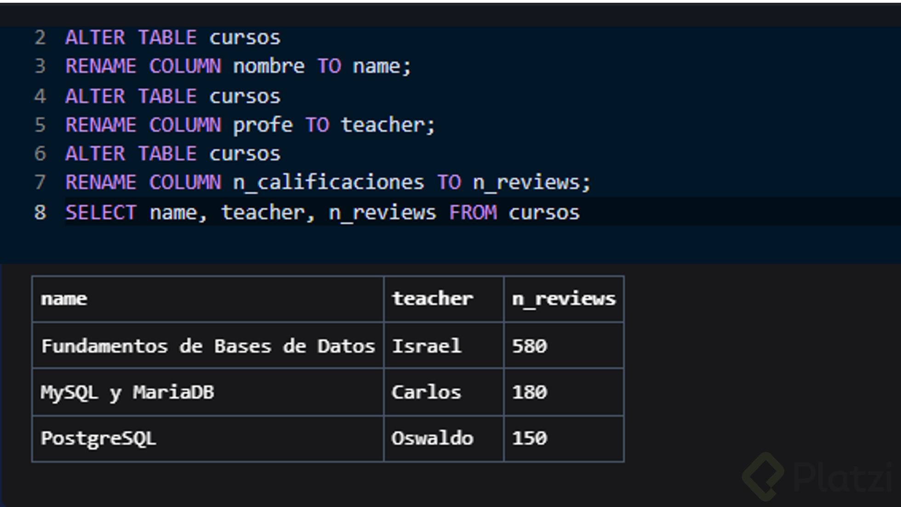The width and height of the screenshot is (901, 507).
Task: Click the 'Oswaldo' teacher cell
Action: pos(432,439)
